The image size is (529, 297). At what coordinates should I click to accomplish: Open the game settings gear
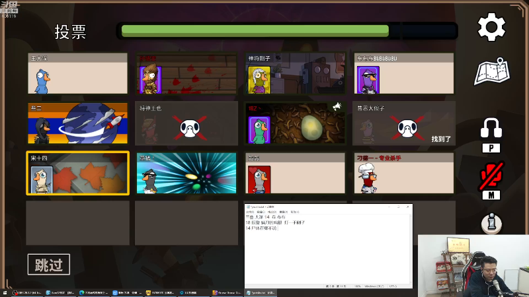[x=491, y=27]
